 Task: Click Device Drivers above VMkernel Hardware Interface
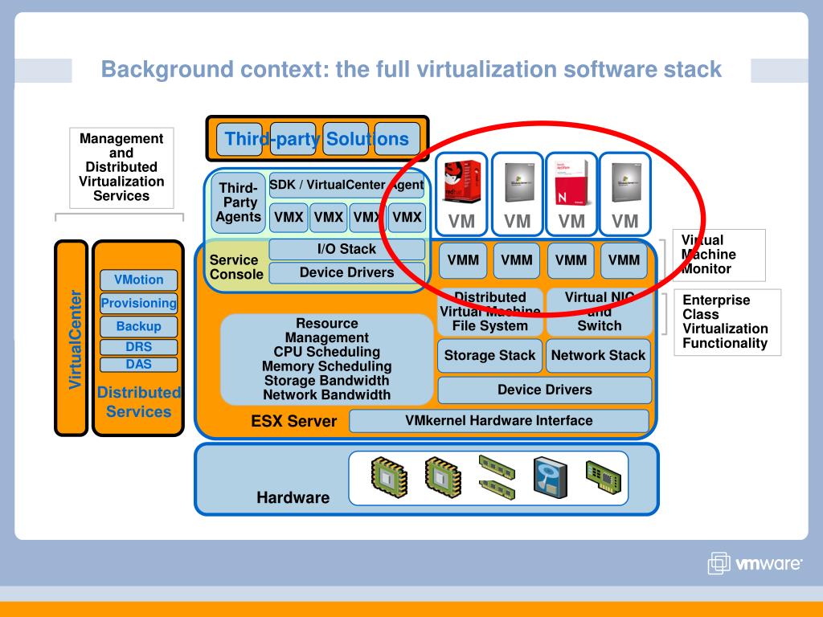(545, 390)
